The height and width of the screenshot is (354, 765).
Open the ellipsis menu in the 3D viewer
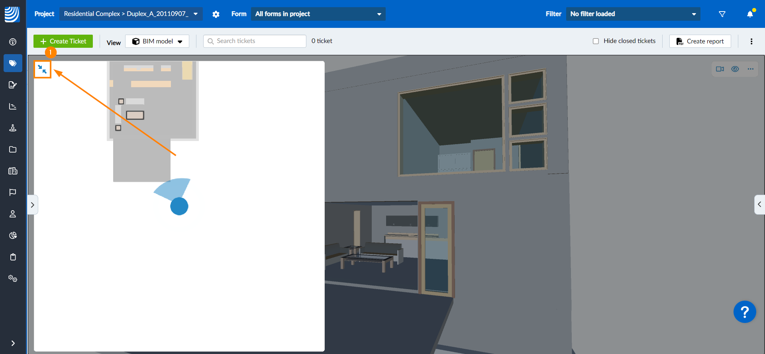(751, 69)
